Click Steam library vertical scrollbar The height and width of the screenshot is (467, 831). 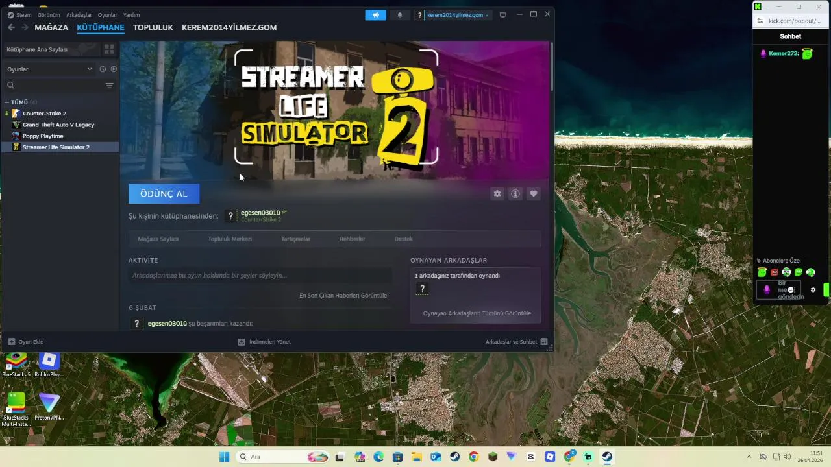552,66
